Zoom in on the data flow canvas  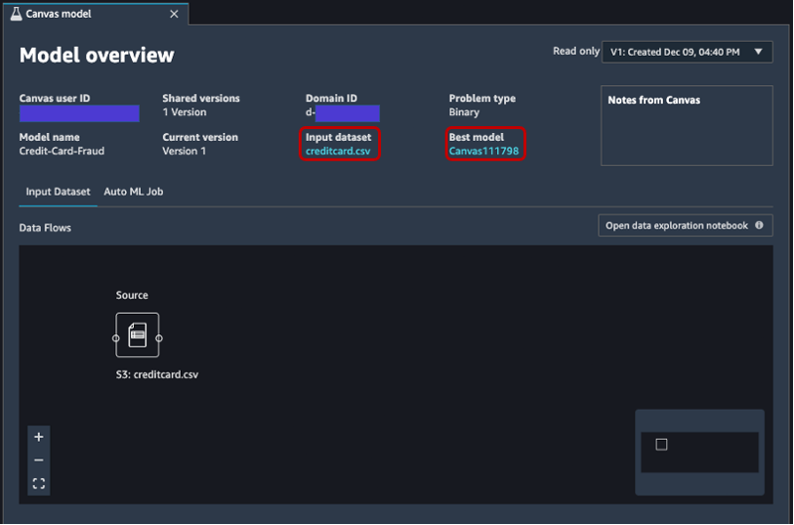tap(39, 437)
